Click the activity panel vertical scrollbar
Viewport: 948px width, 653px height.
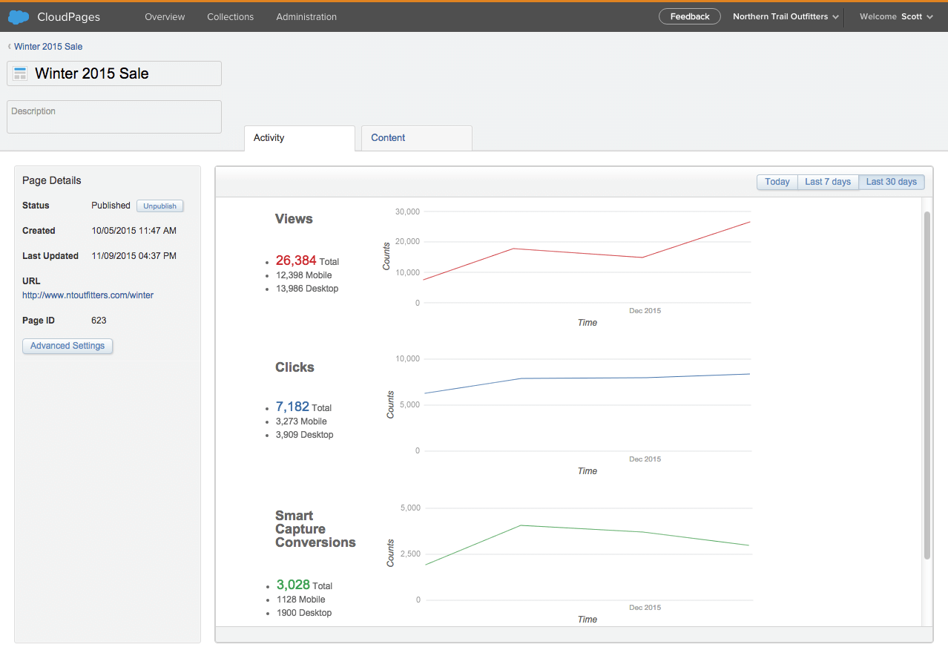(926, 386)
